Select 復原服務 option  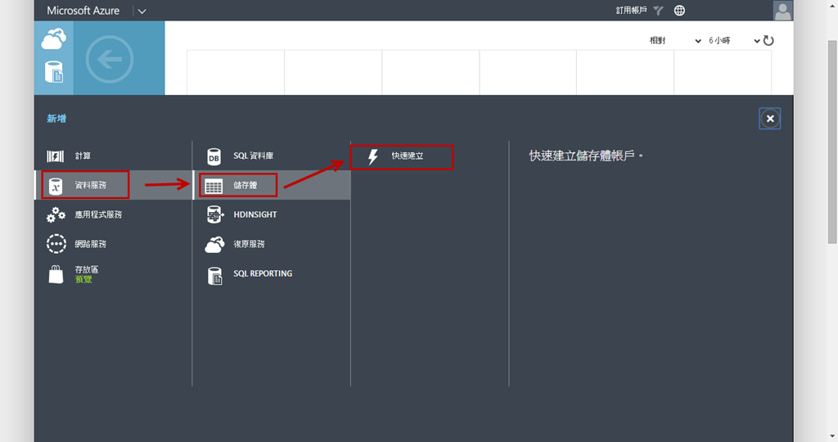[272, 244]
